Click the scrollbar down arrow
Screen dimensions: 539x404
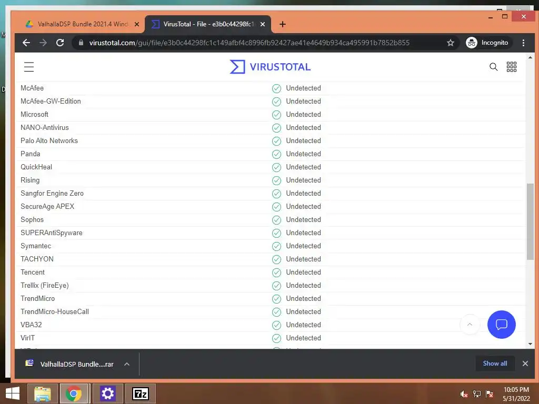[x=530, y=344]
